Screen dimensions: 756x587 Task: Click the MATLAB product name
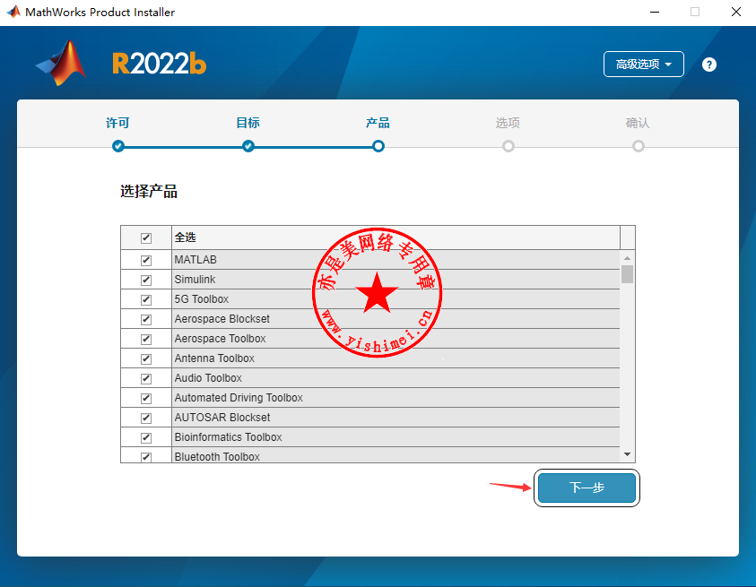pyautogui.click(x=196, y=260)
